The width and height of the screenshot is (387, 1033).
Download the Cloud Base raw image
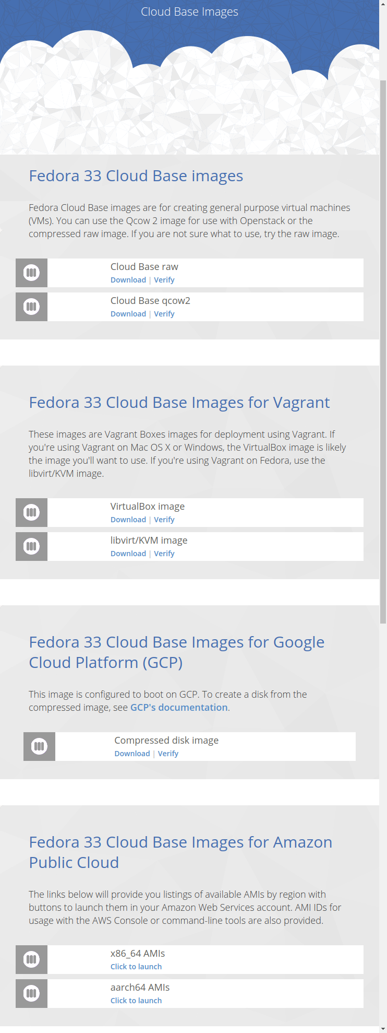coord(128,280)
